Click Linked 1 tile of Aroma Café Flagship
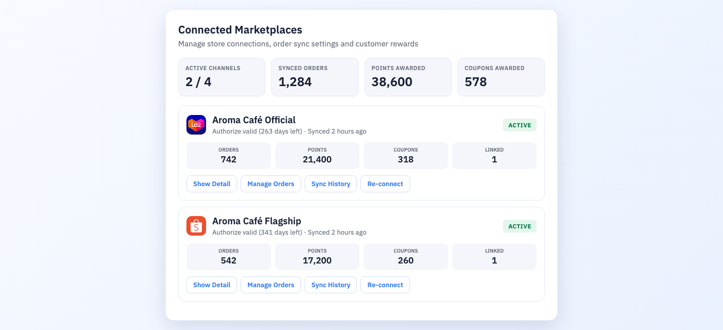This screenshot has width=723, height=330. pyautogui.click(x=494, y=257)
